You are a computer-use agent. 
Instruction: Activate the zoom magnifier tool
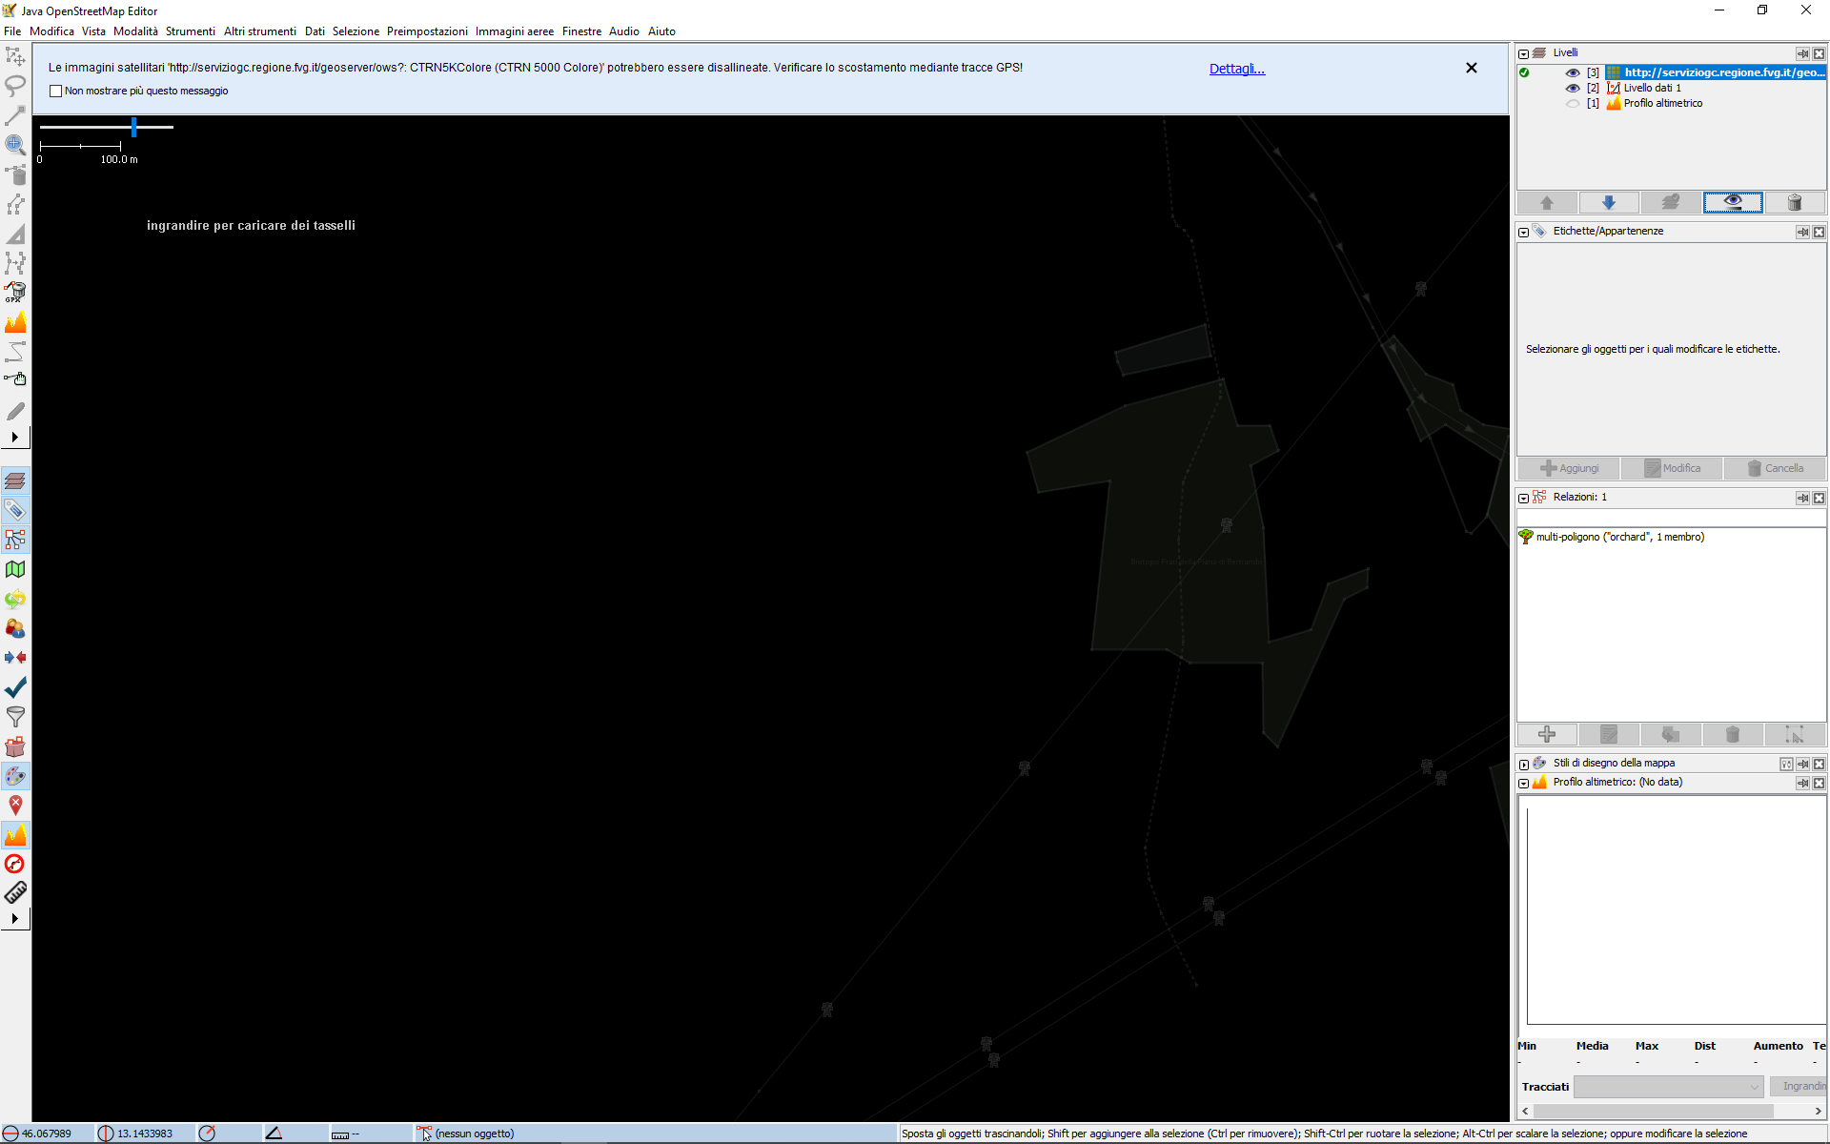(x=15, y=145)
